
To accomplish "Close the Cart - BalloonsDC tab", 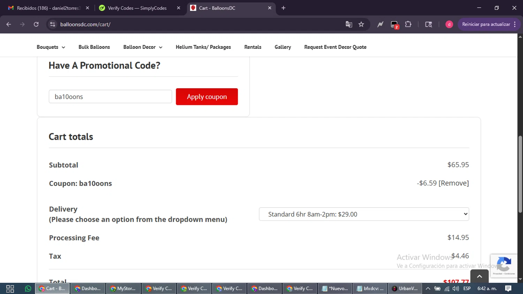I will [270, 8].
